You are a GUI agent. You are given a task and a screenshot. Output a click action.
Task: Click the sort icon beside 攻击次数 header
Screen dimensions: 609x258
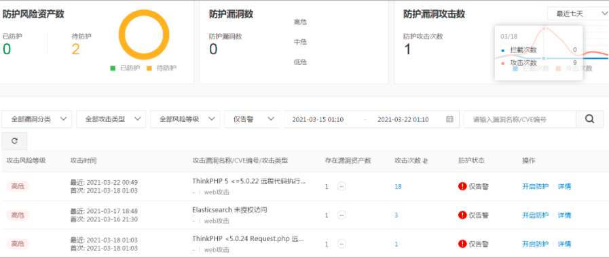tap(425, 160)
